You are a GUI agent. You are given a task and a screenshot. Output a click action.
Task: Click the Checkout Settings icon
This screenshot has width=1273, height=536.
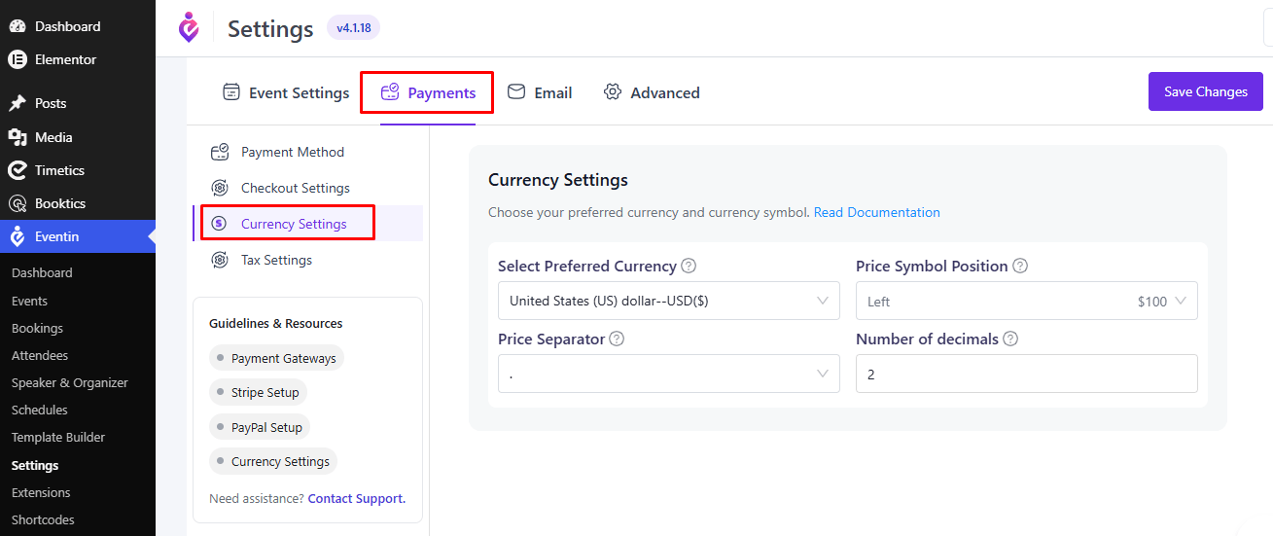pos(220,188)
